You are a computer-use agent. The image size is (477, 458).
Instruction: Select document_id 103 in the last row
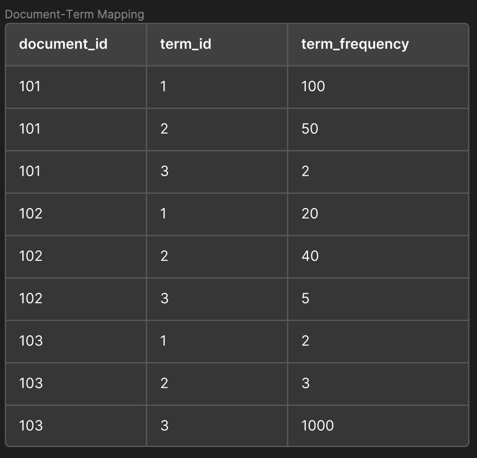point(76,426)
